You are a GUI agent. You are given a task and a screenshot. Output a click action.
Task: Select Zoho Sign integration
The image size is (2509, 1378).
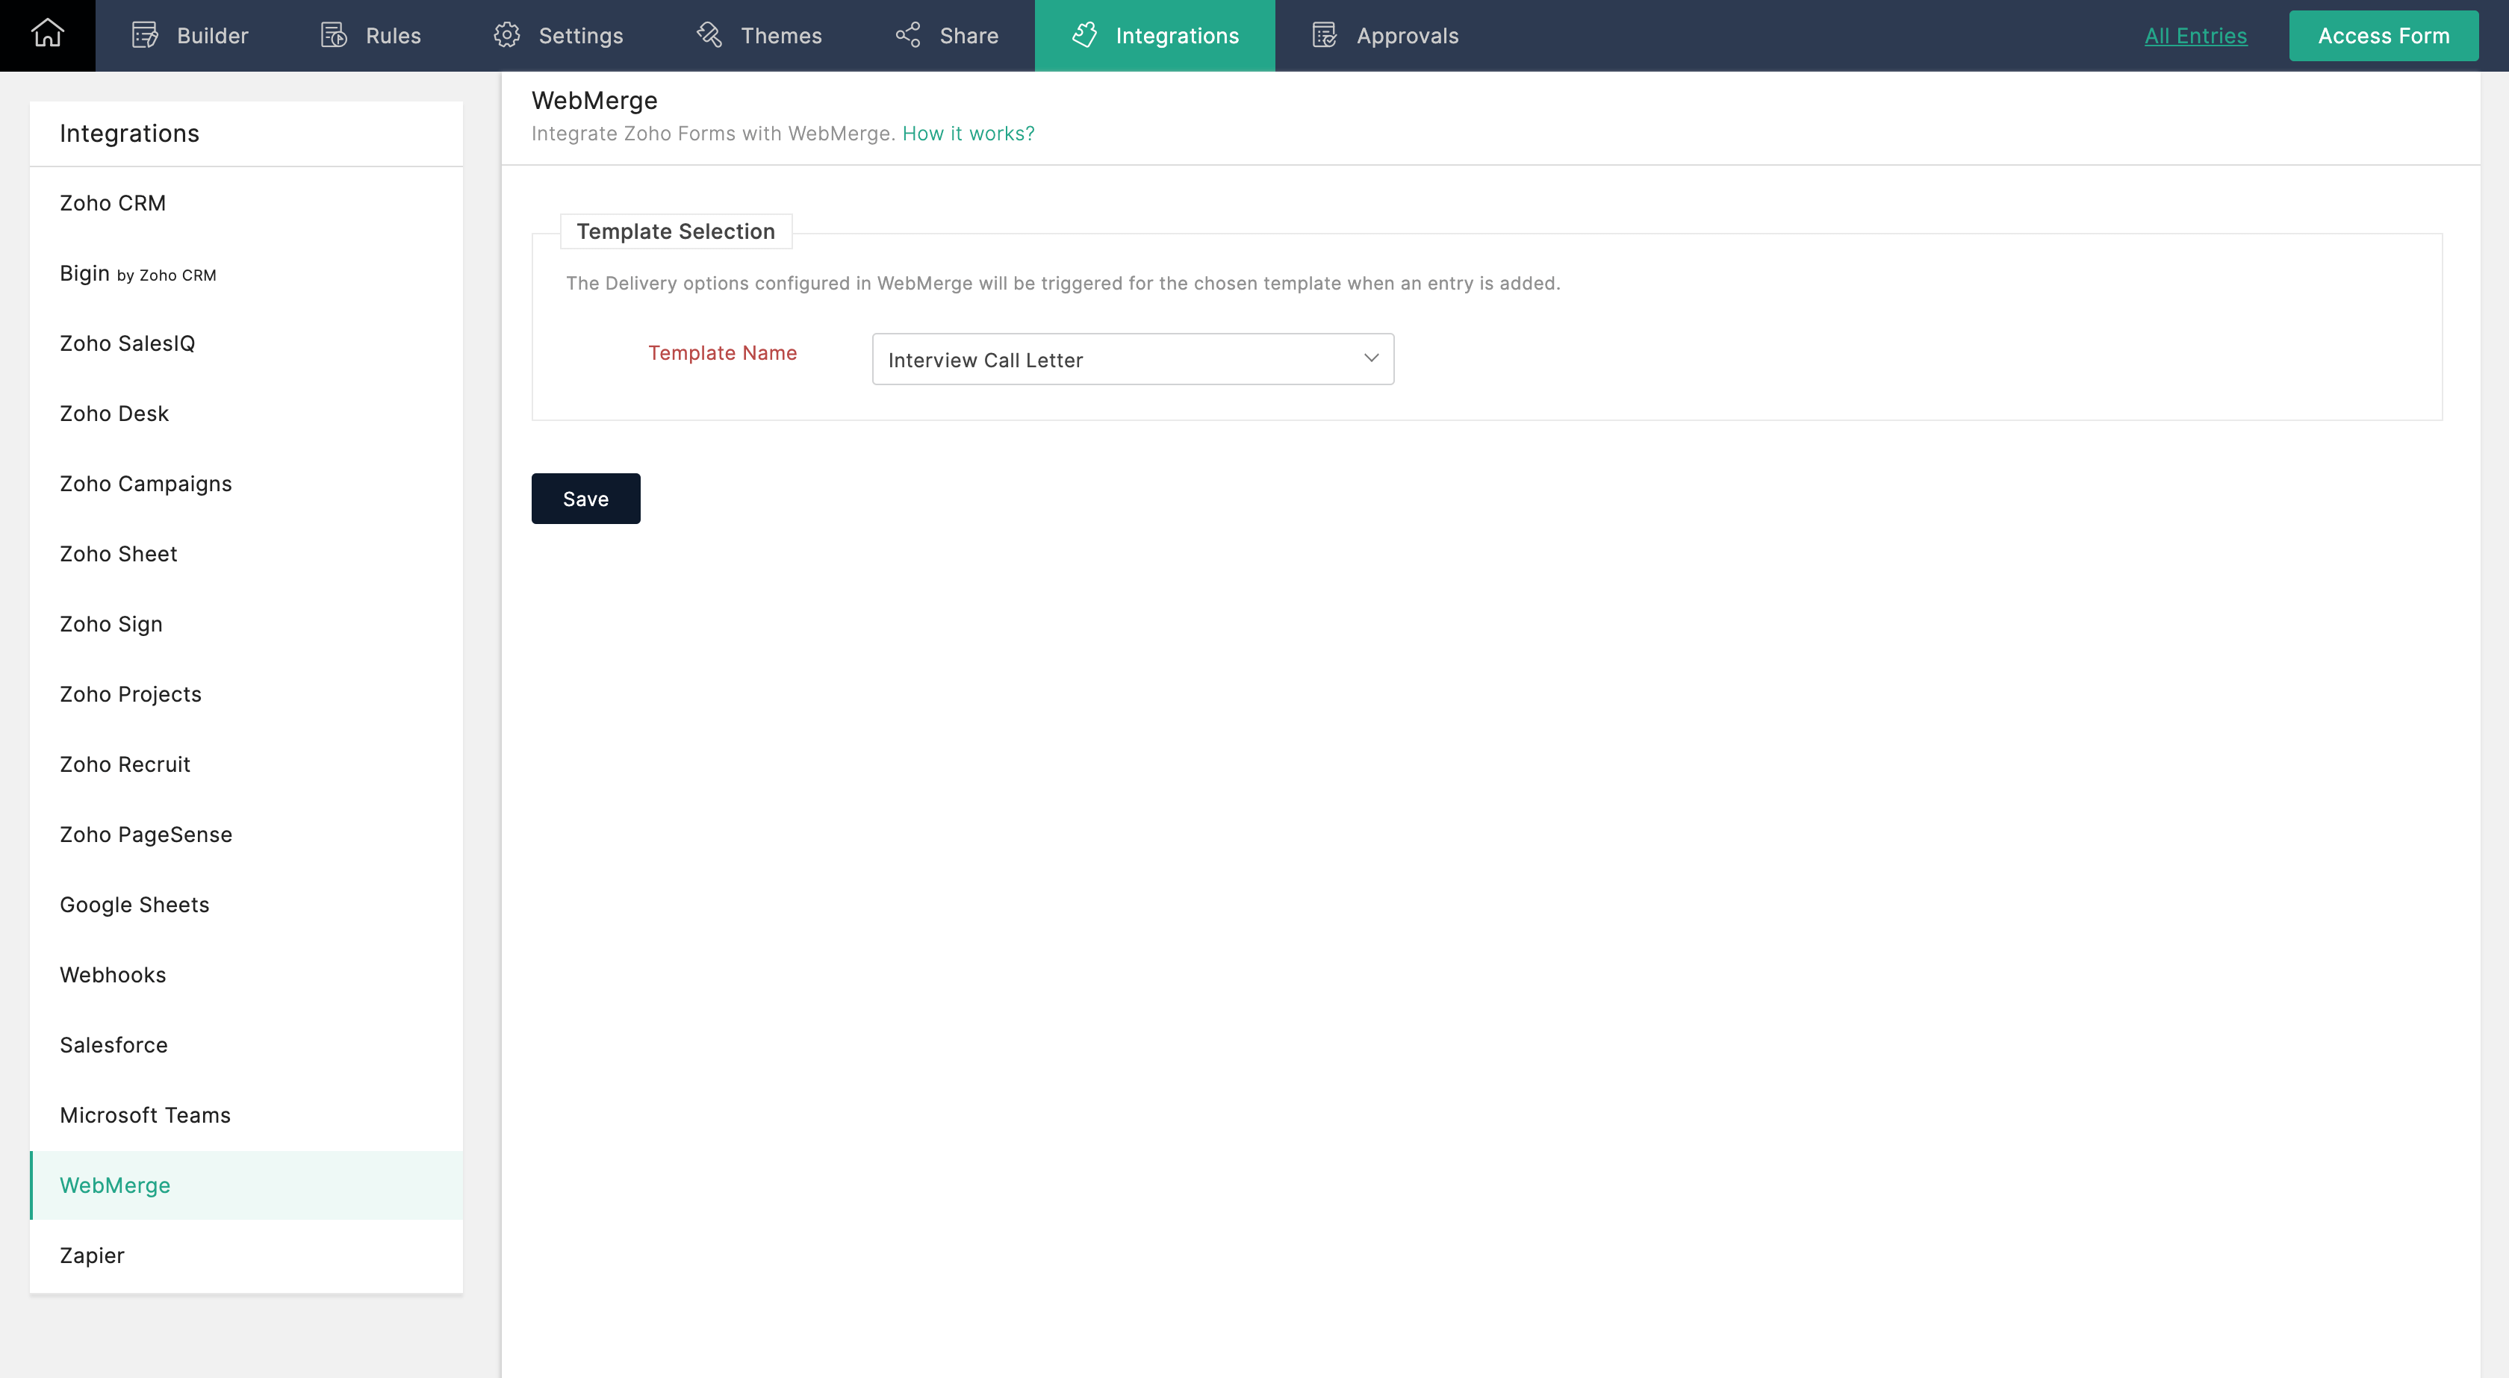pyautogui.click(x=246, y=623)
